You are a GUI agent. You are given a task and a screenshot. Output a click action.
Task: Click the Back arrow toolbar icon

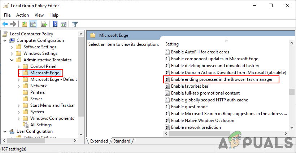(x=5, y=24)
